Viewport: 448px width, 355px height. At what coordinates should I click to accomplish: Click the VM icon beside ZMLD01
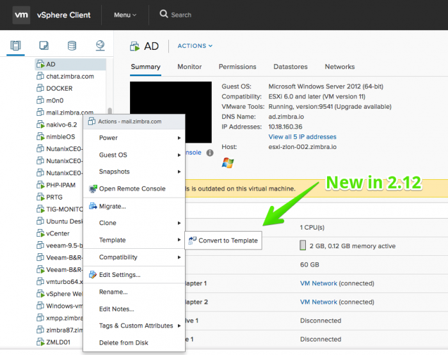[40, 342]
